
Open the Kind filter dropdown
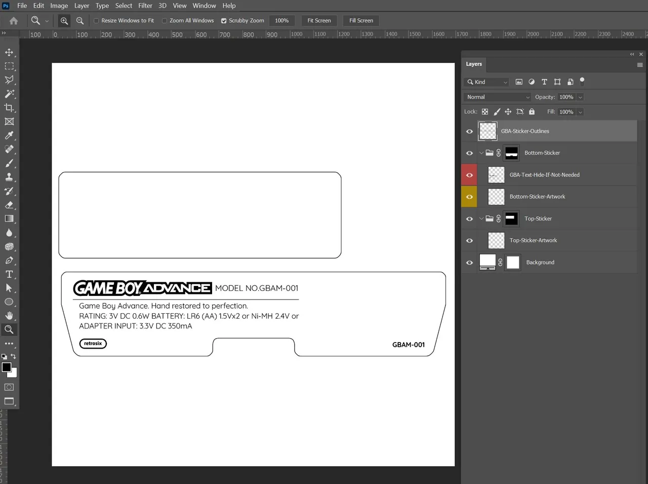coord(487,82)
